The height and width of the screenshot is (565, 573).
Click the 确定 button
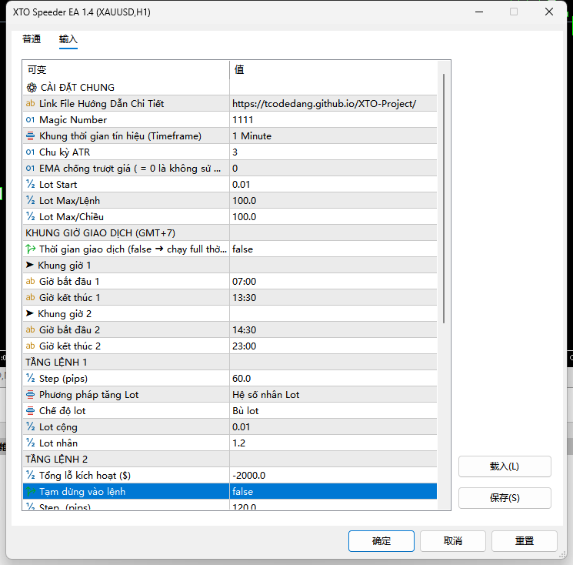381,541
